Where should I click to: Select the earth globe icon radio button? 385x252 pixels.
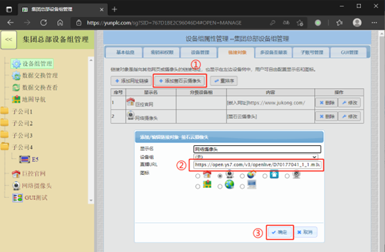220,187
